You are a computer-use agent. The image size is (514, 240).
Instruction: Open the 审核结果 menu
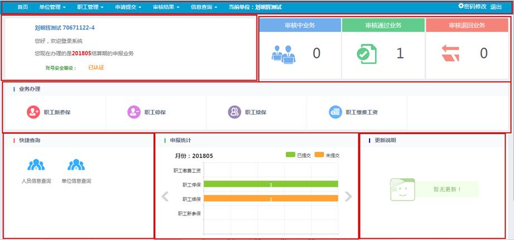point(166,7)
